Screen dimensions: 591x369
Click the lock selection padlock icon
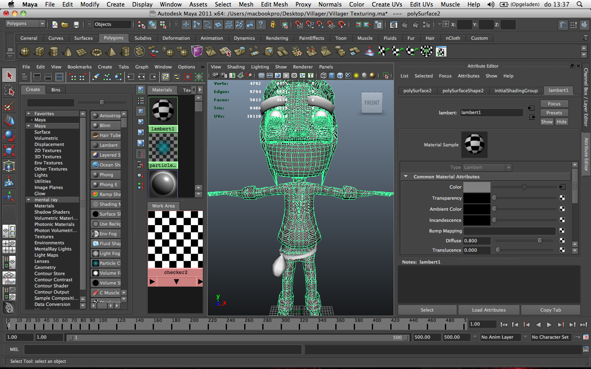pos(273,25)
